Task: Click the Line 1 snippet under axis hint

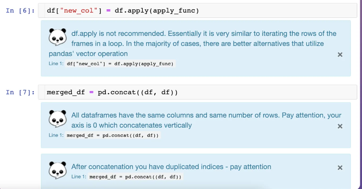Action: click(113, 135)
